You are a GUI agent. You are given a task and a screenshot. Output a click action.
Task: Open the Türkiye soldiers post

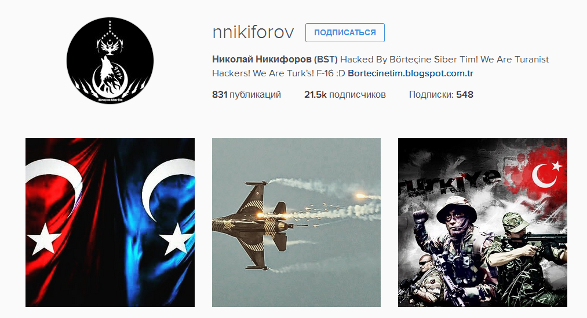[x=483, y=223]
